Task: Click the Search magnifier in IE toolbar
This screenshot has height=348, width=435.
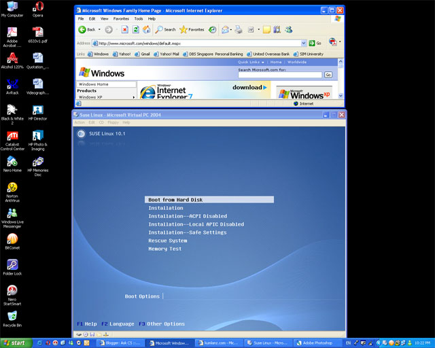Action: [x=165, y=29]
